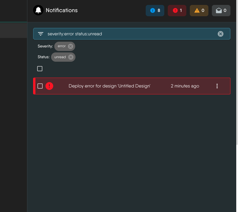Remove the 'unread' status filter chip
The image size is (238, 212).
71,57
